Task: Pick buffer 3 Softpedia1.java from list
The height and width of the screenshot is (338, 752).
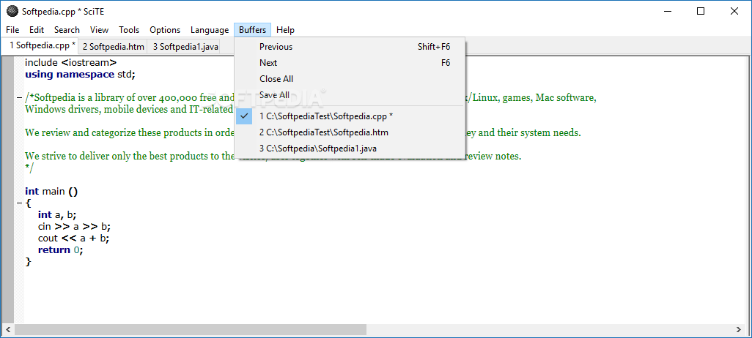Action: tap(350, 149)
